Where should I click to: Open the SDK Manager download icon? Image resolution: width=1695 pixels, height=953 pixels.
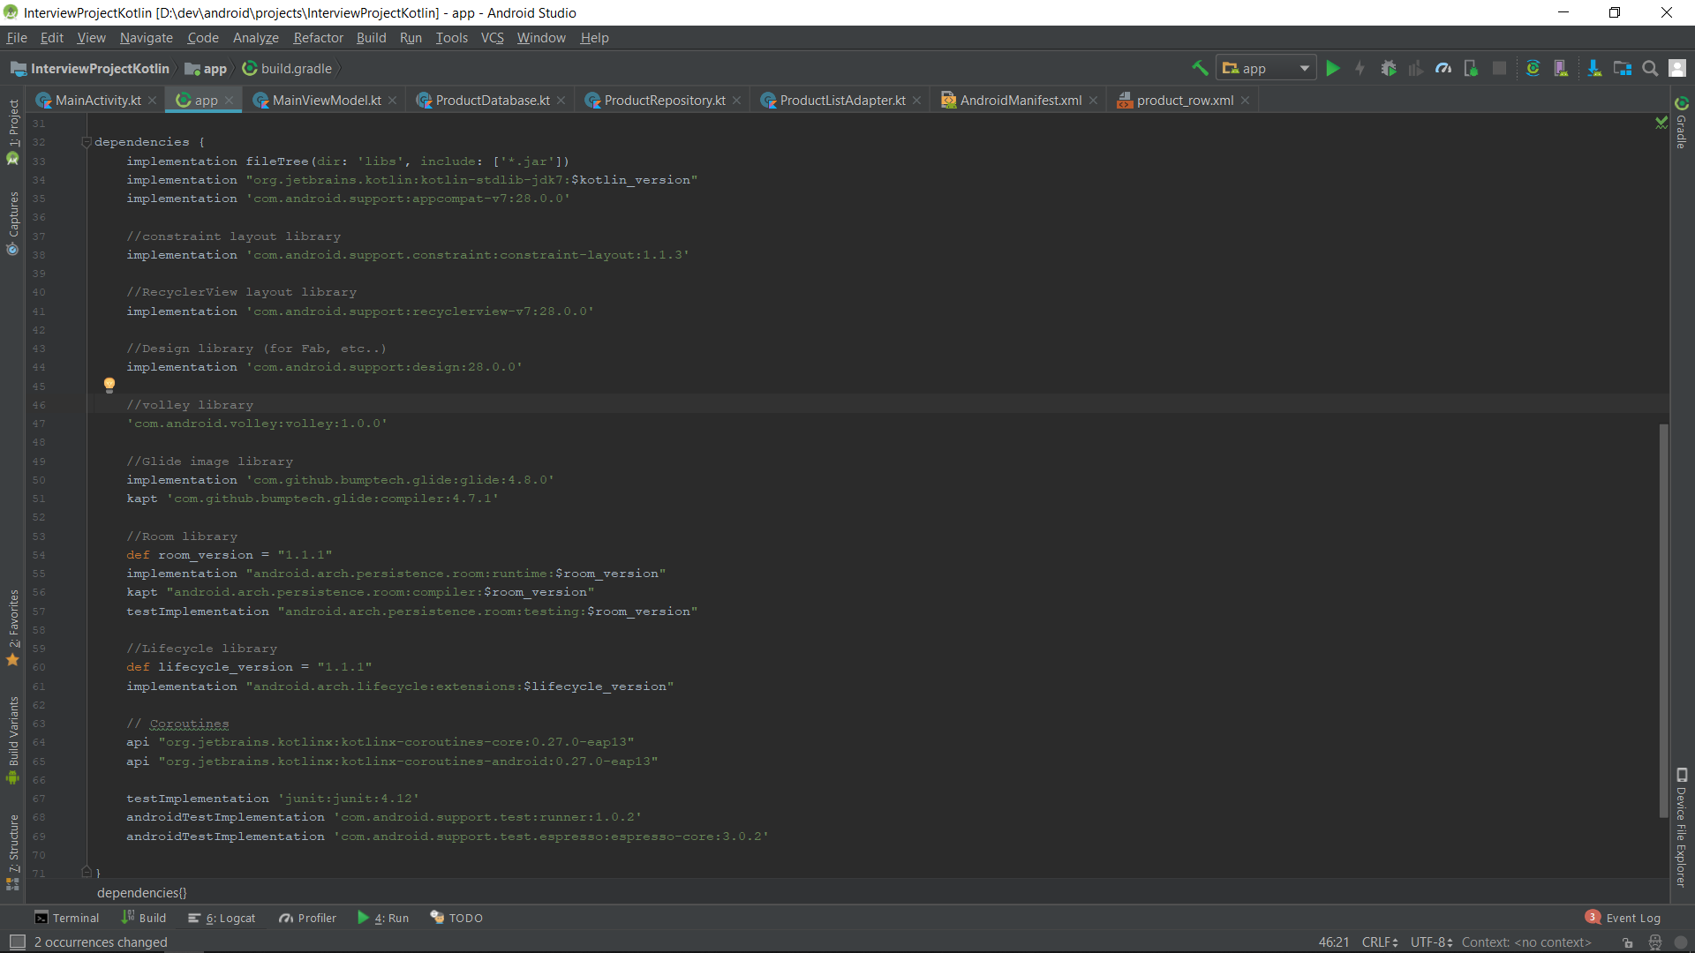coord(1594,68)
